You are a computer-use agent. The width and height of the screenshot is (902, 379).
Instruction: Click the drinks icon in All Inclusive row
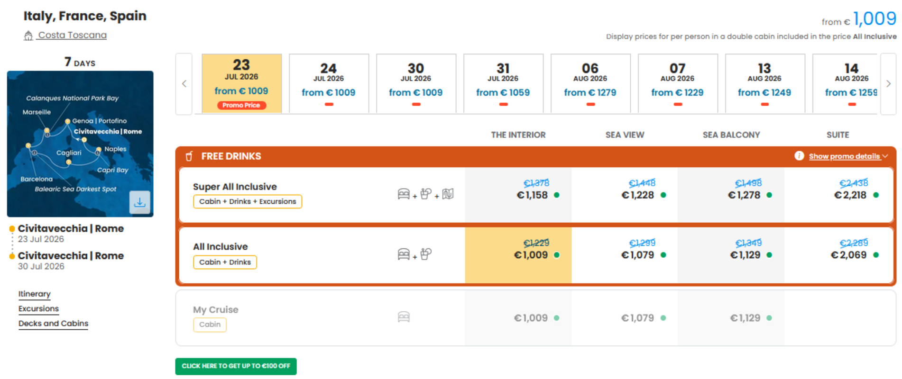426,254
